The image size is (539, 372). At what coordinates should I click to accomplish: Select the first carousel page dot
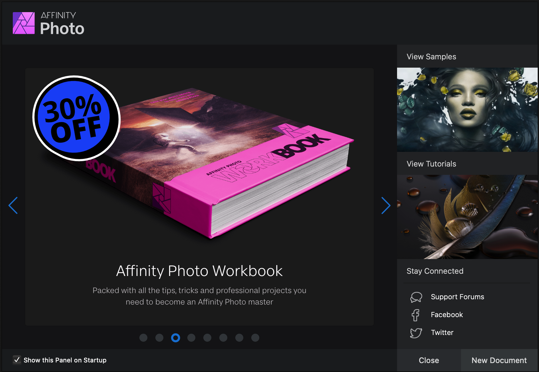[144, 338]
